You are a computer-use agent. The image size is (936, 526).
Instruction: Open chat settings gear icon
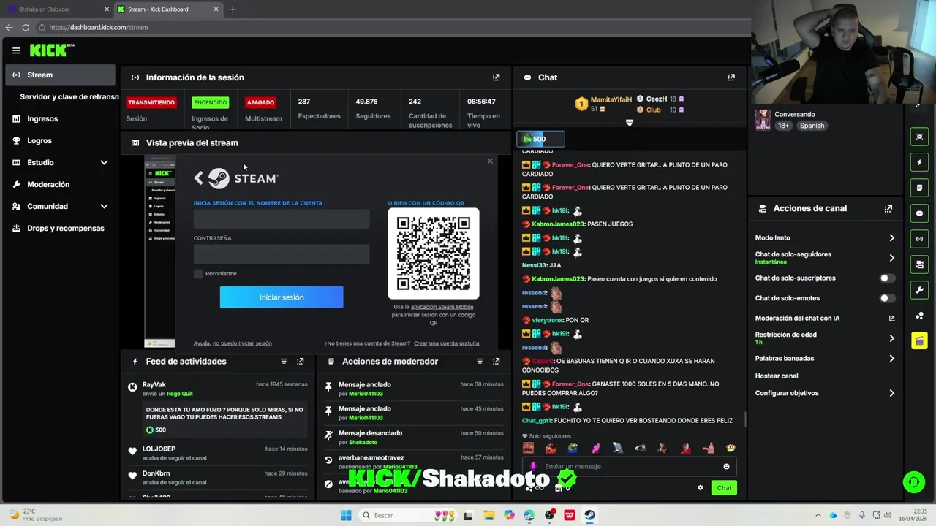tap(701, 488)
